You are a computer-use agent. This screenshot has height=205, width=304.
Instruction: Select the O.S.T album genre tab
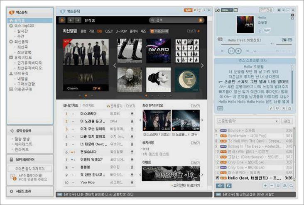109,31
